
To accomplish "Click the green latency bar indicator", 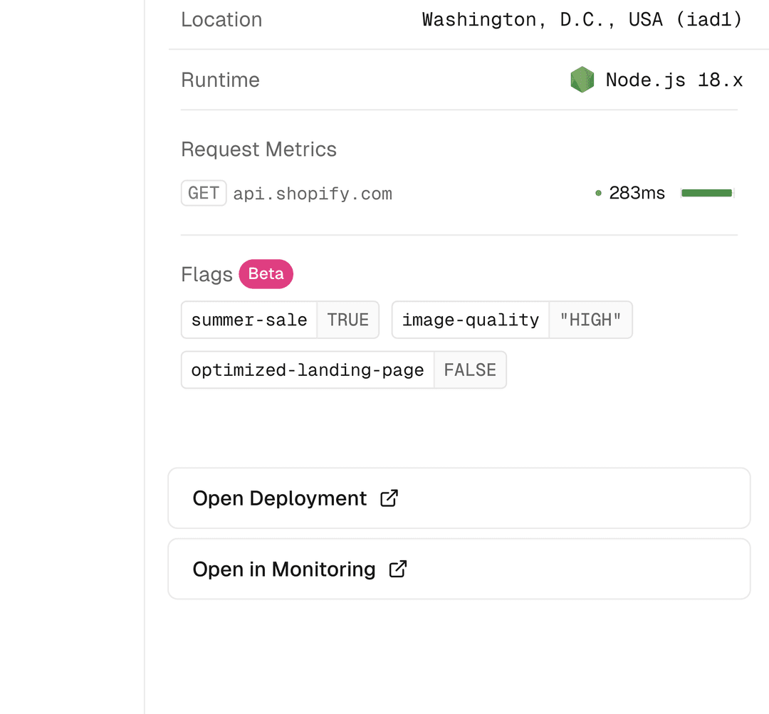I will coord(707,192).
